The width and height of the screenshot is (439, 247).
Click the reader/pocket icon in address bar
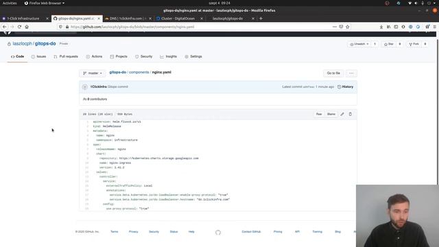pyautogui.click(x=341, y=27)
